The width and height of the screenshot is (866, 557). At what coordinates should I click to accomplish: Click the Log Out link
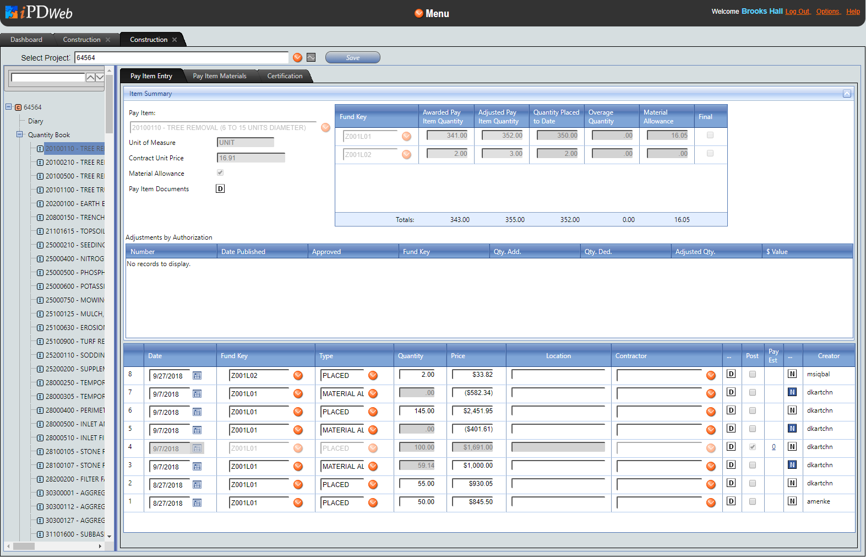tap(797, 12)
